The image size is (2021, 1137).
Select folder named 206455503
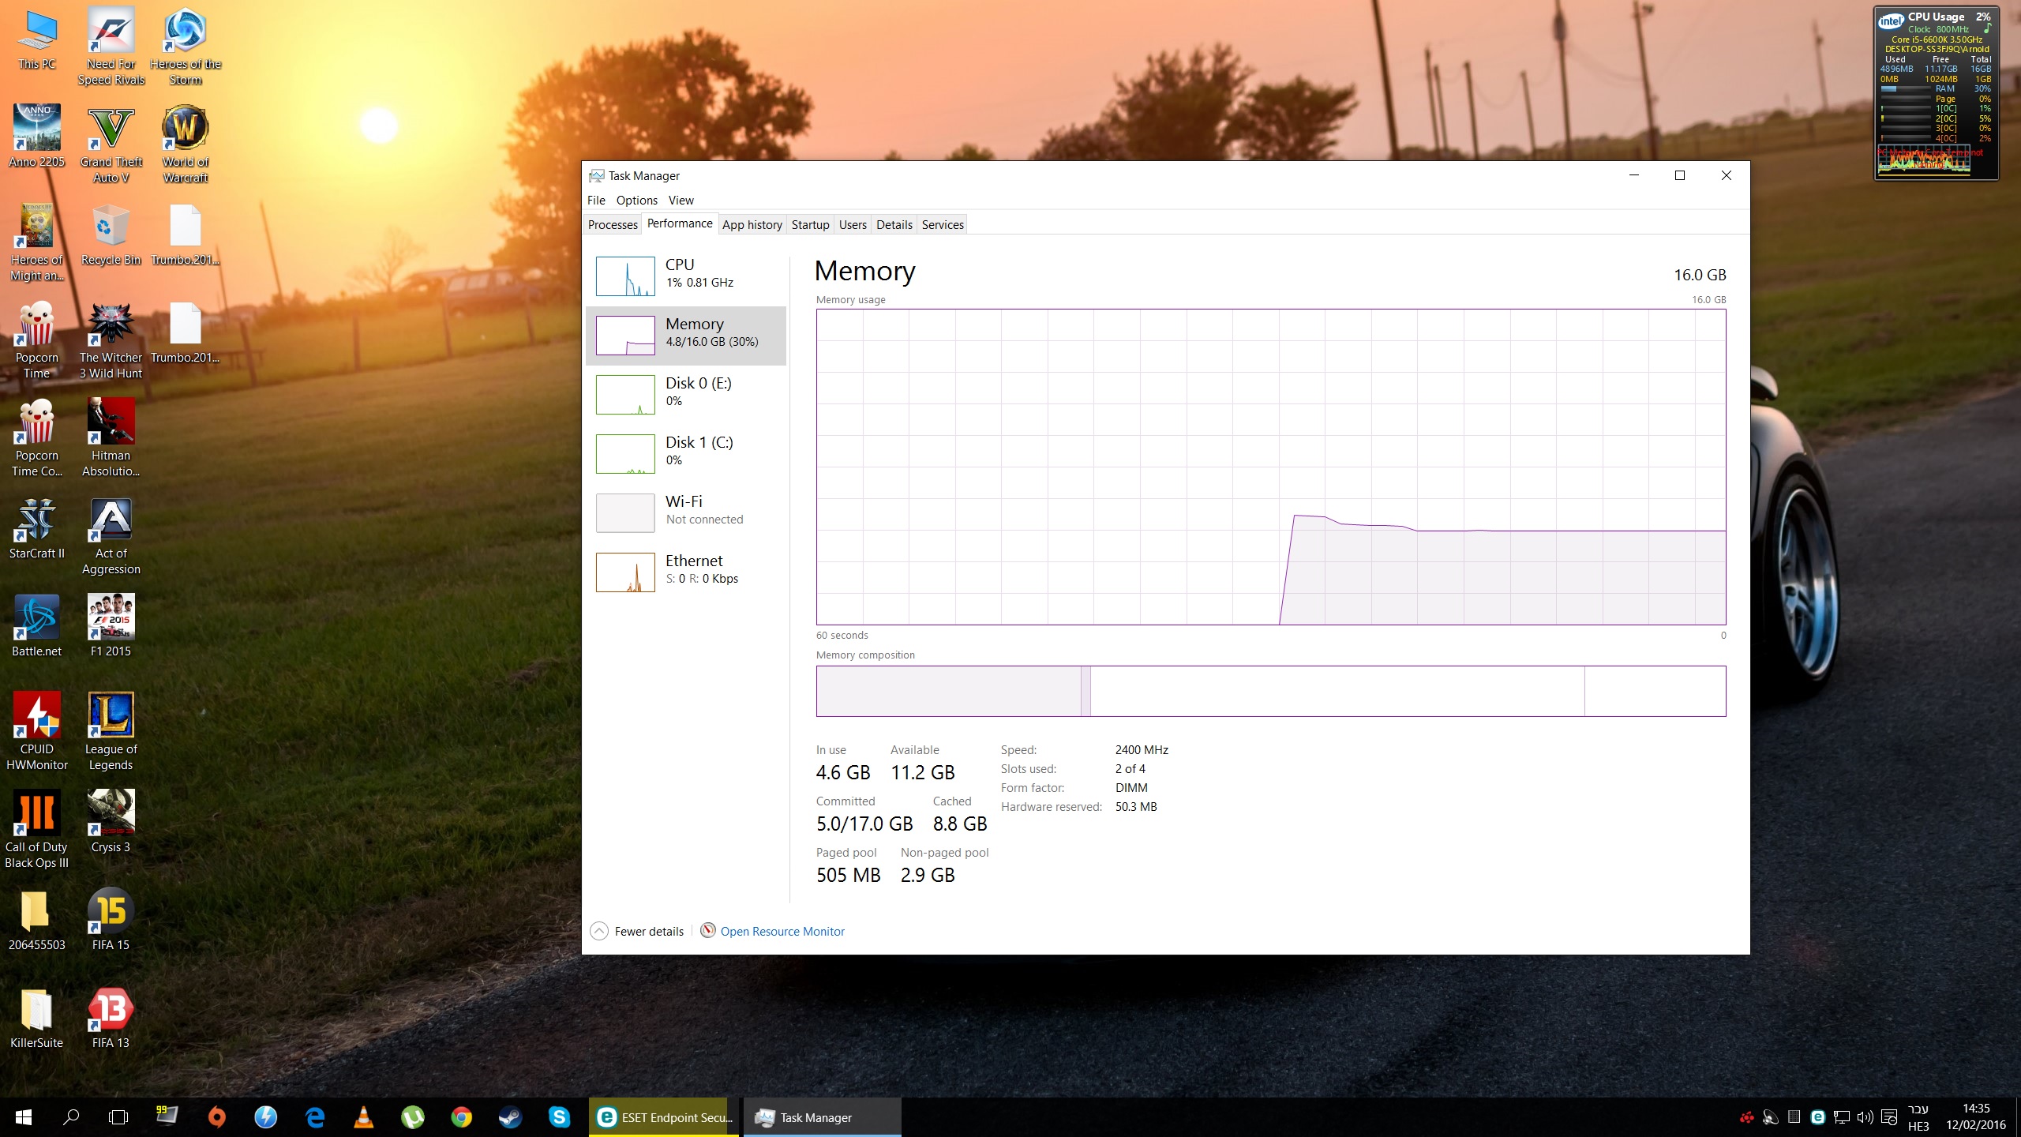(37, 921)
